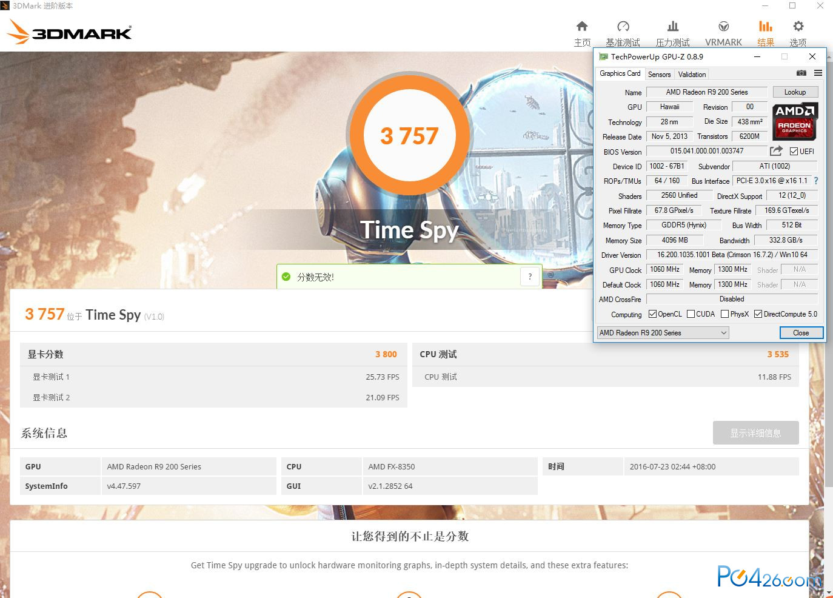
Task: Minimize the GPU-Z window
Action: click(757, 56)
